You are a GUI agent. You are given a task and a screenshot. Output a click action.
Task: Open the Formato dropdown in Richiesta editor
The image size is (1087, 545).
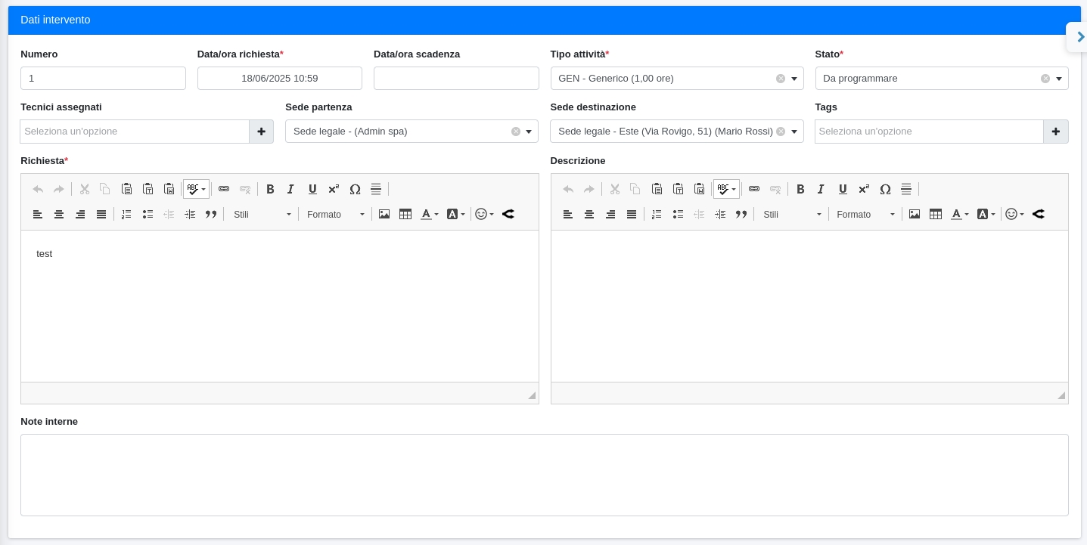click(x=336, y=214)
